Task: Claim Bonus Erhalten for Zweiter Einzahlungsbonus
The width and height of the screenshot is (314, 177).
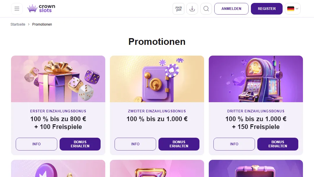Action: [x=179, y=144]
